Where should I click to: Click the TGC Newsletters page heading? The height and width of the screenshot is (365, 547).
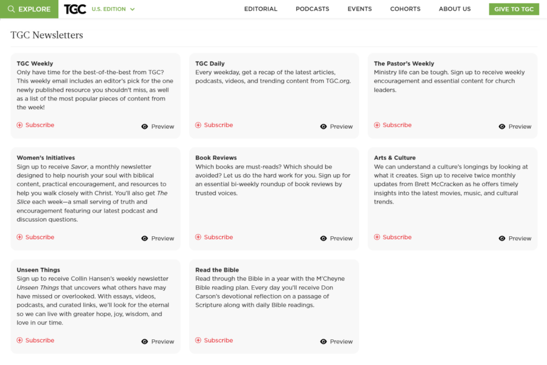pyautogui.click(x=47, y=35)
